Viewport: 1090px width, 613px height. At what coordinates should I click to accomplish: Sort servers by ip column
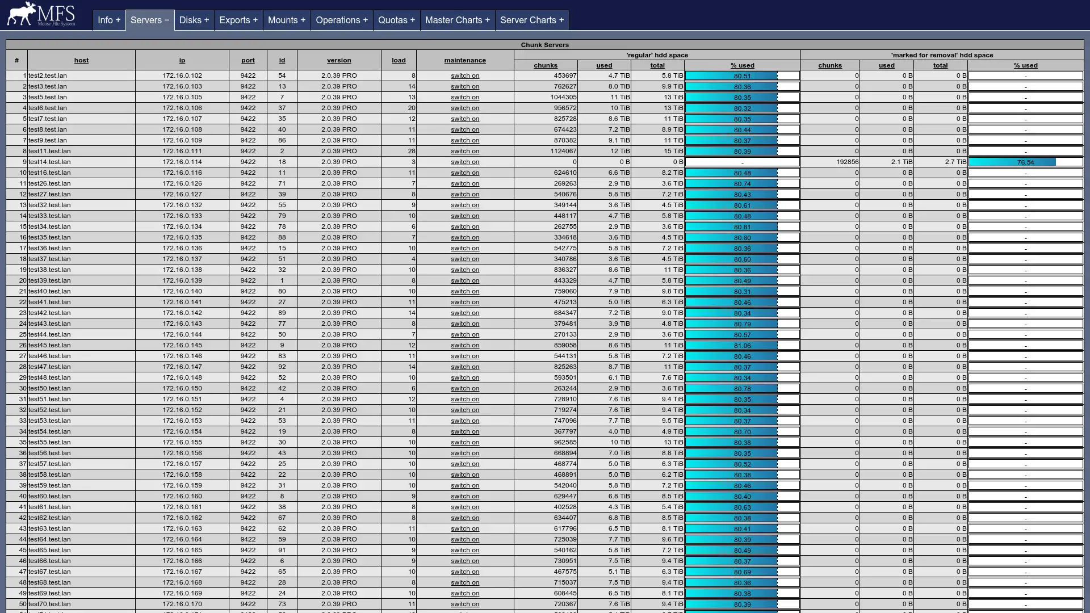point(182,60)
